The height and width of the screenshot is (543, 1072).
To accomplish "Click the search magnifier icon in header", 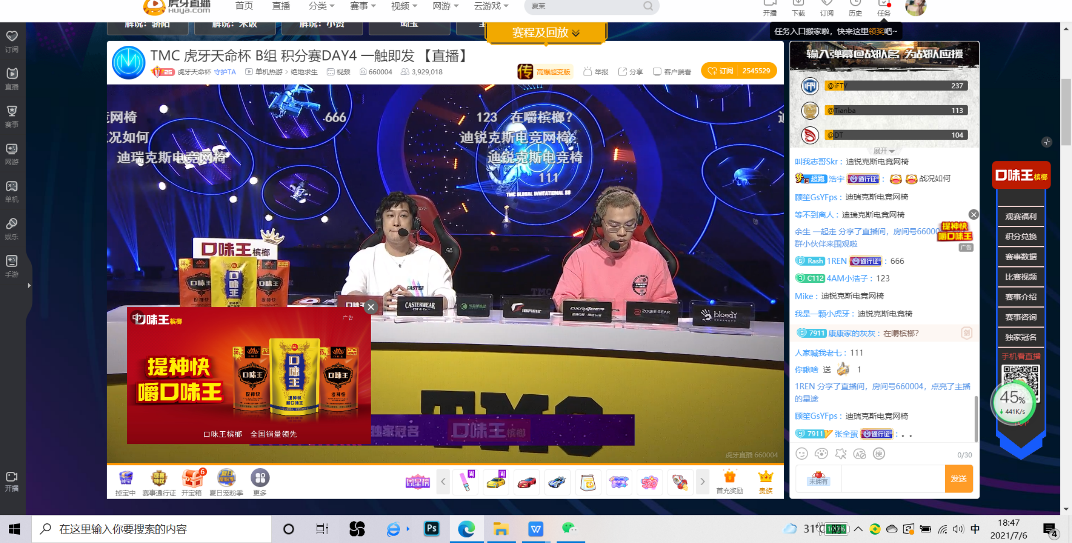I will click(x=648, y=6).
